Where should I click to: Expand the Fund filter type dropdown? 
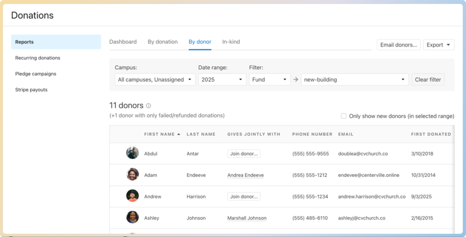point(270,80)
